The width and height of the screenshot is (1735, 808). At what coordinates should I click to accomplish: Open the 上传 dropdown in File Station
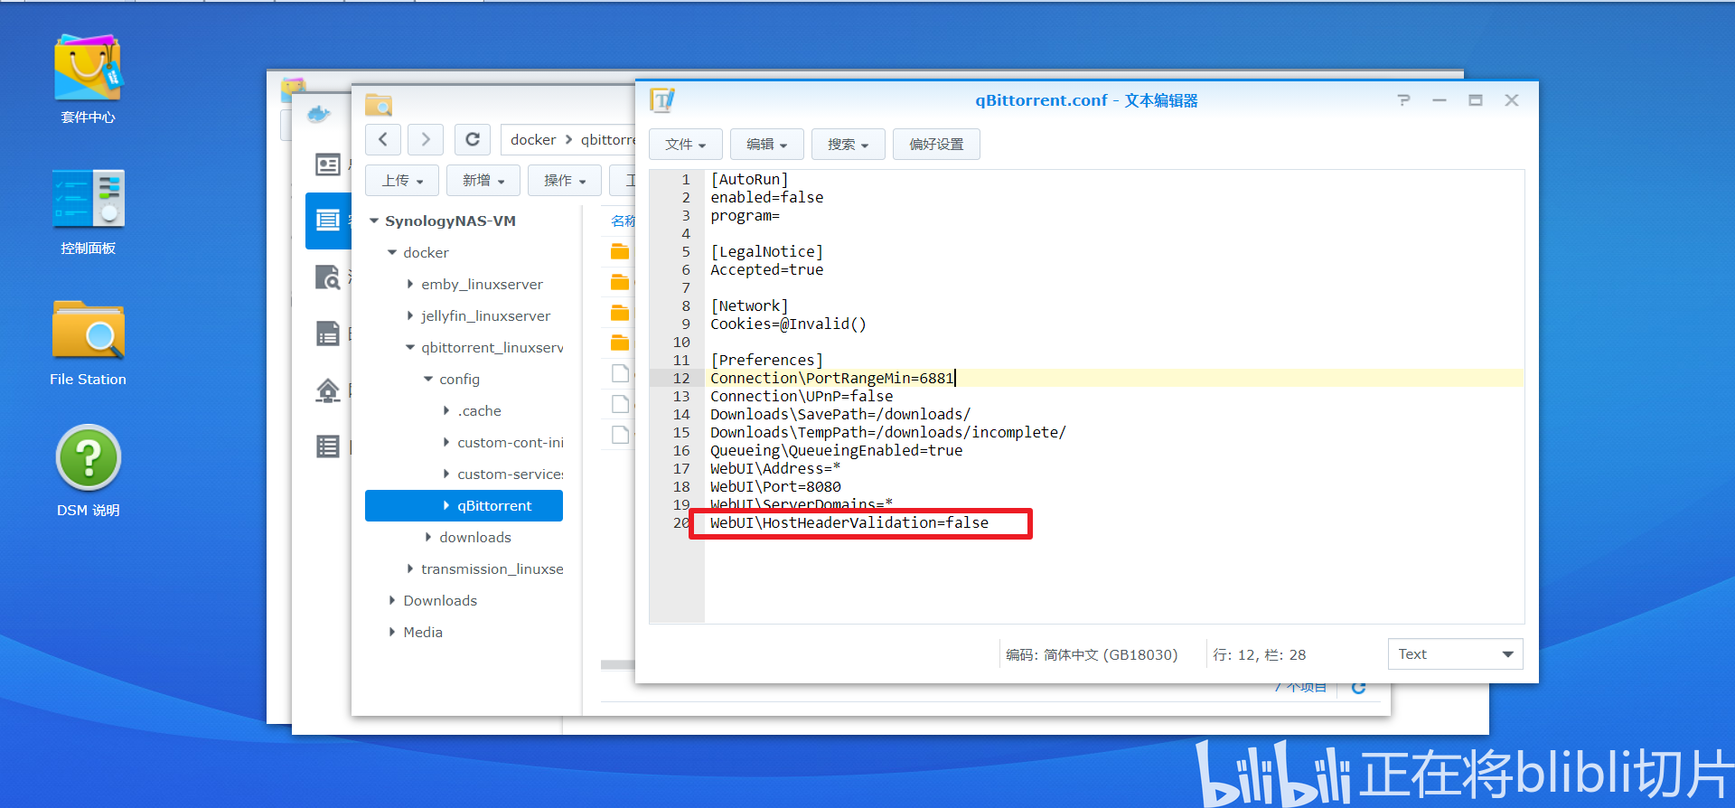click(x=402, y=181)
